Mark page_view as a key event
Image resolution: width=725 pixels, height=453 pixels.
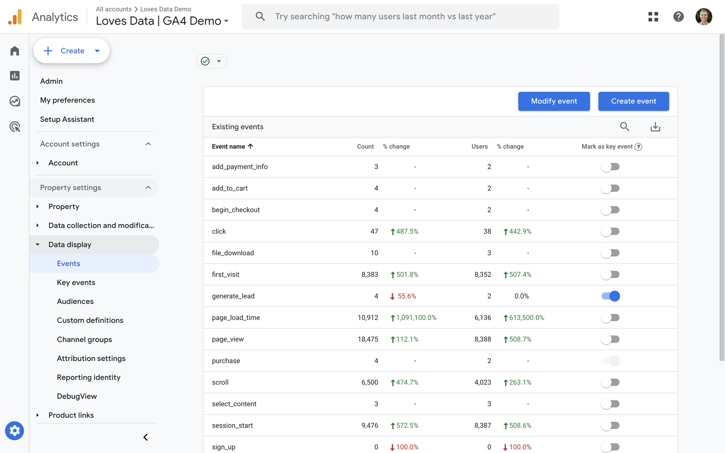tap(611, 339)
